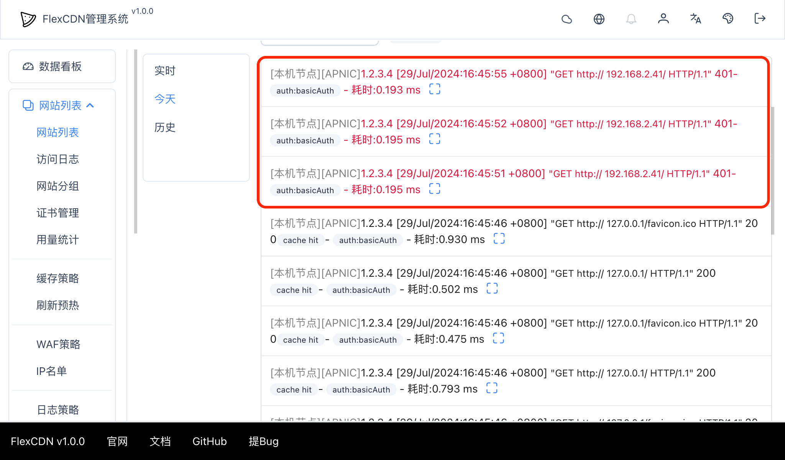Switch to the 历史 tab
This screenshot has width=785, height=460.
pos(164,128)
